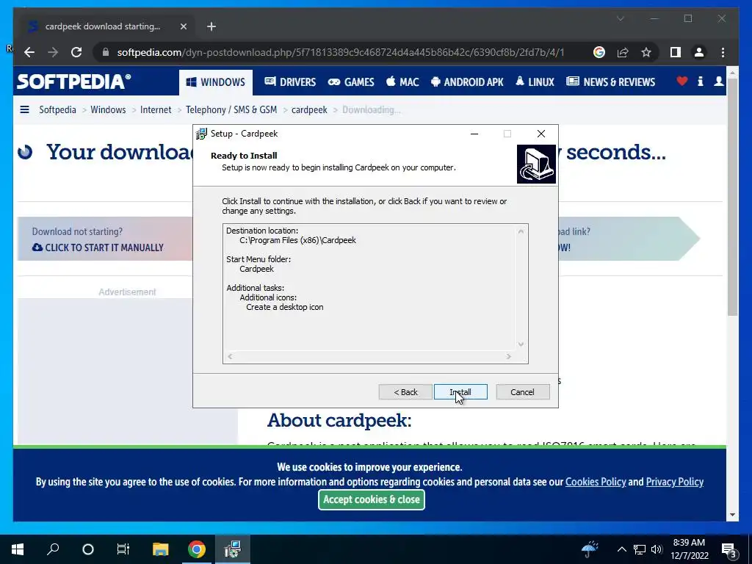Viewport: 752px width, 564px height.
Task: Cancel the Cardpeek setup wizard
Action: coord(522,392)
